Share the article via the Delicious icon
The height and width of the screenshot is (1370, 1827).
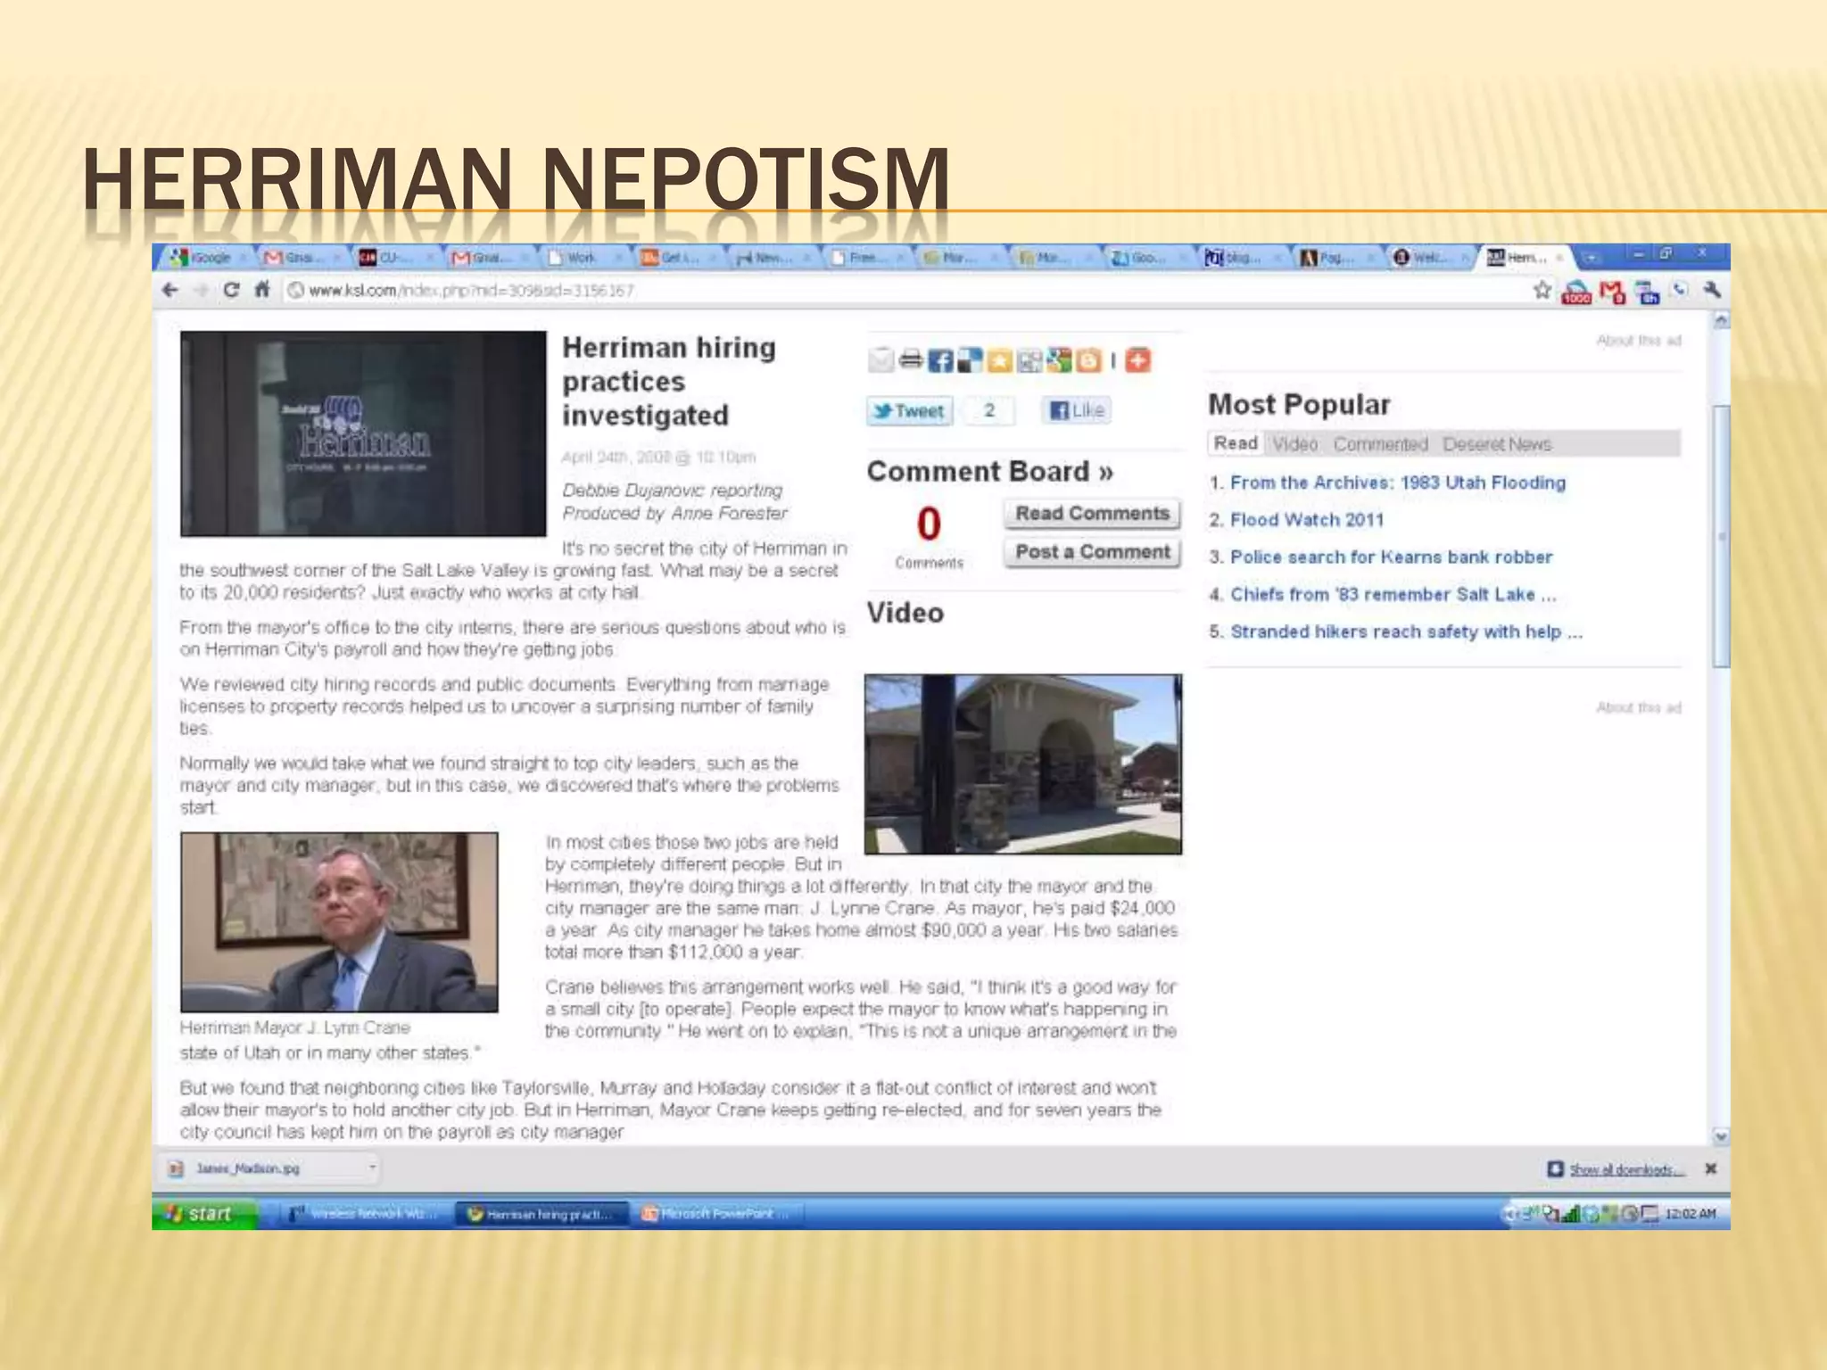(x=970, y=360)
